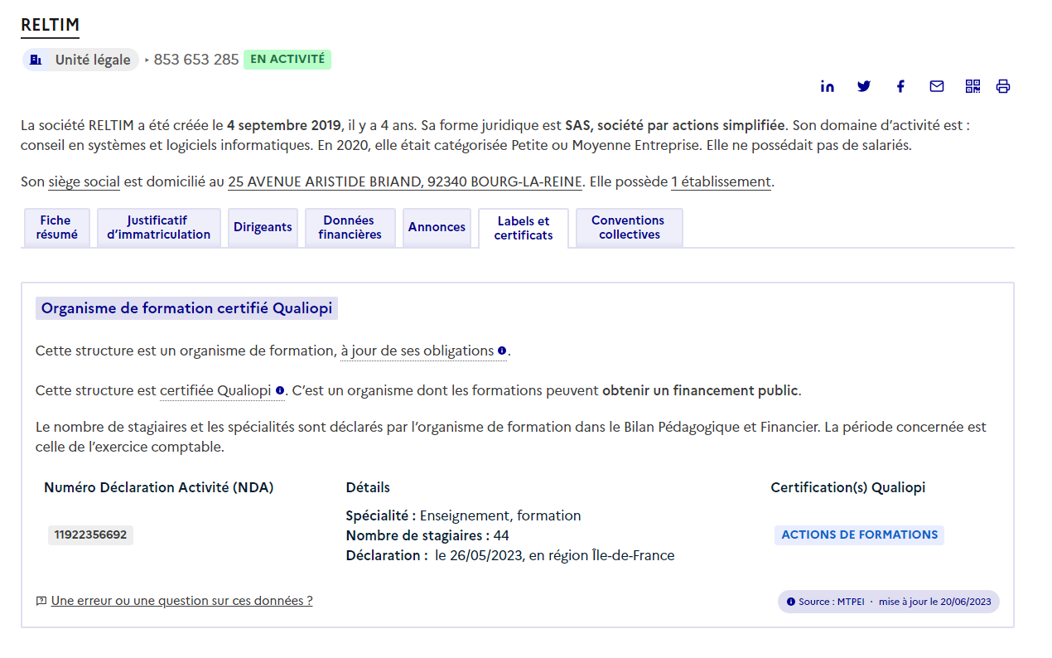The height and width of the screenshot is (658, 1052).
Task: Click the 'Numéro Déclaration Activité (NDA)' column header
Action: click(x=159, y=487)
